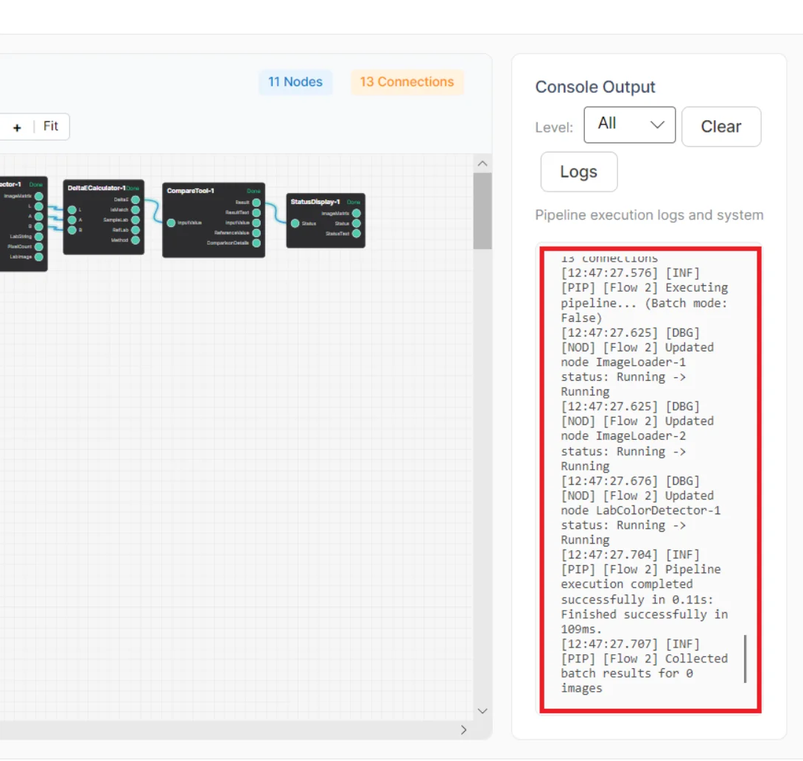This screenshot has height=761, width=803.
Task: Click the Result output port on CompareTool-1
Action: point(256,203)
